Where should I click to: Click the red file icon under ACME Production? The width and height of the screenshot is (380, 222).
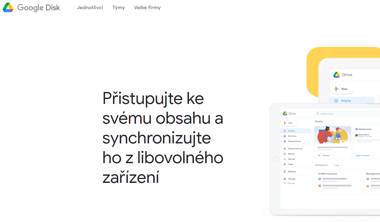coord(320,186)
